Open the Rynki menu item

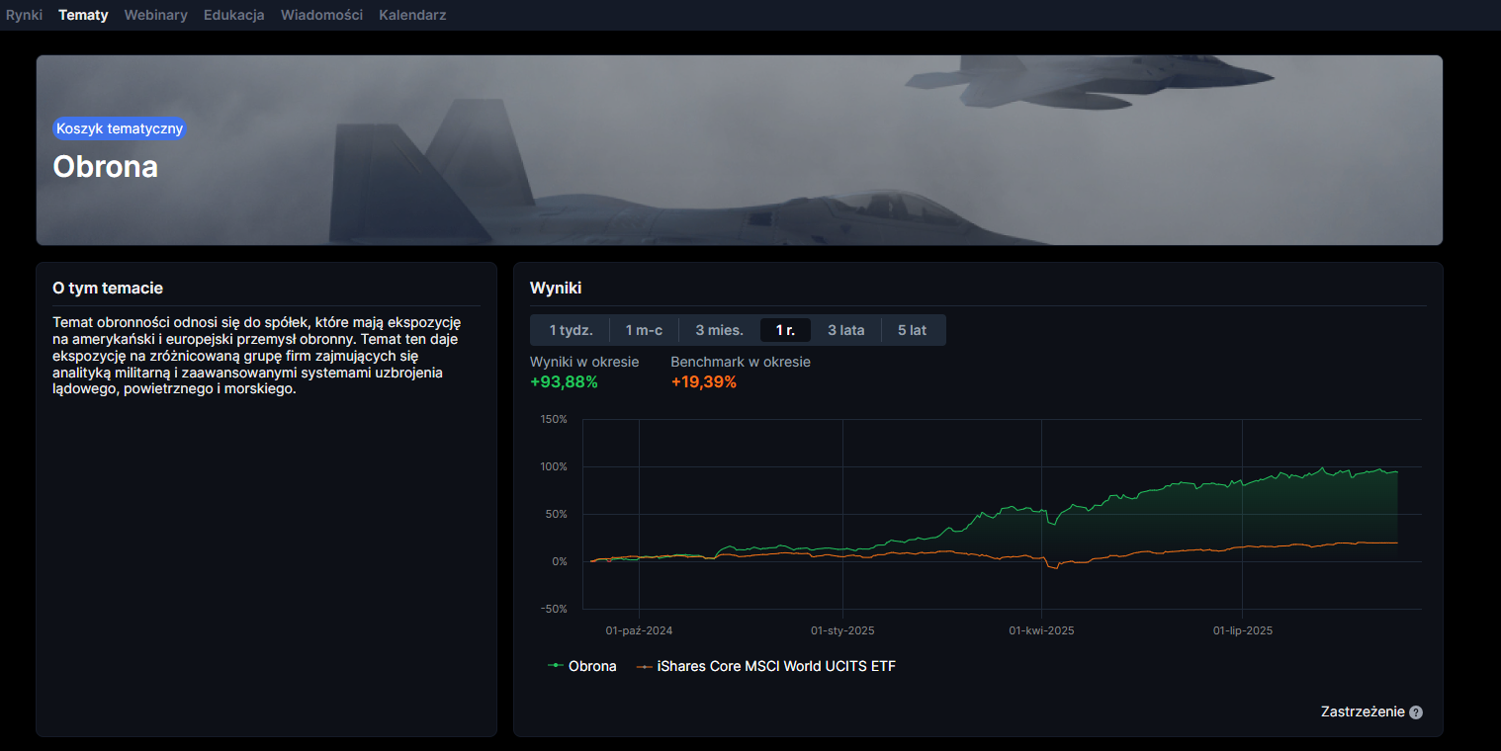(24, 15)
